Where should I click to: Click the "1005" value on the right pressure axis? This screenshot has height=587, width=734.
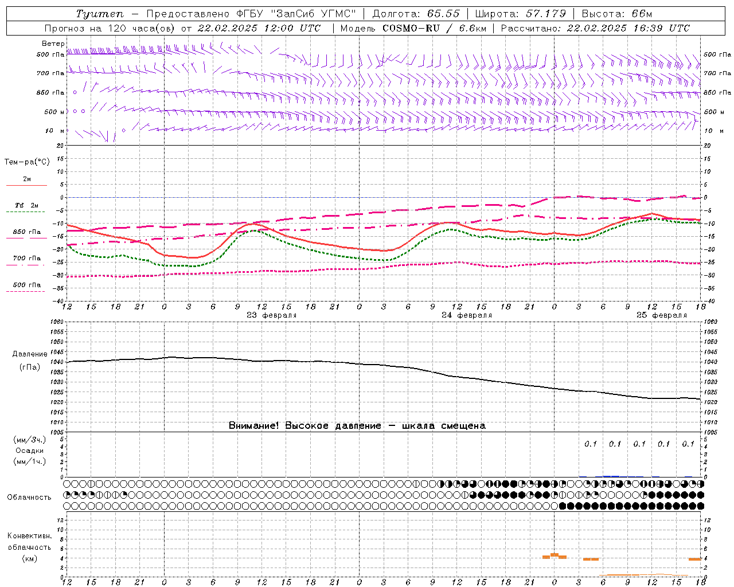click(x=710, y=432)
